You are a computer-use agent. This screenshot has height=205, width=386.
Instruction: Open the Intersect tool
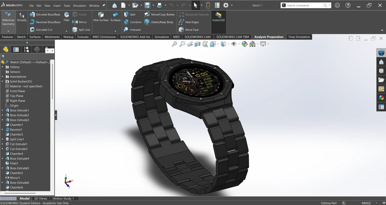132,30
